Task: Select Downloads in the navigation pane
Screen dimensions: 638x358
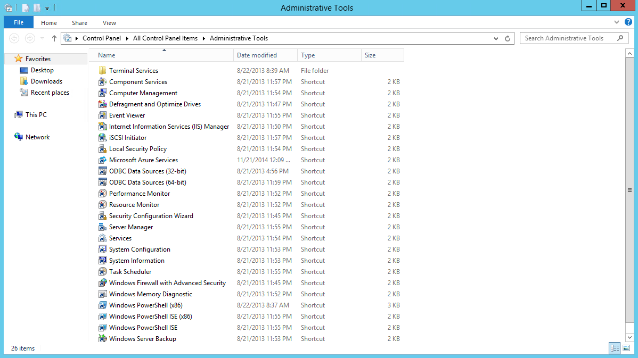Action: pyautogui.click(x=46, y=81)
